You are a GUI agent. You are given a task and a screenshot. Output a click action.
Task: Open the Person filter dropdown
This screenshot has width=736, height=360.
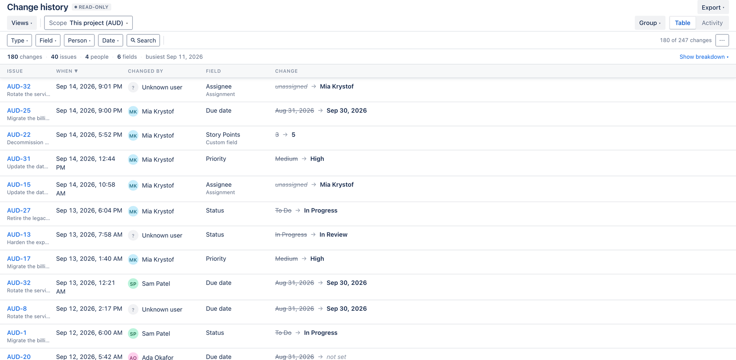(x=79, y=40)
